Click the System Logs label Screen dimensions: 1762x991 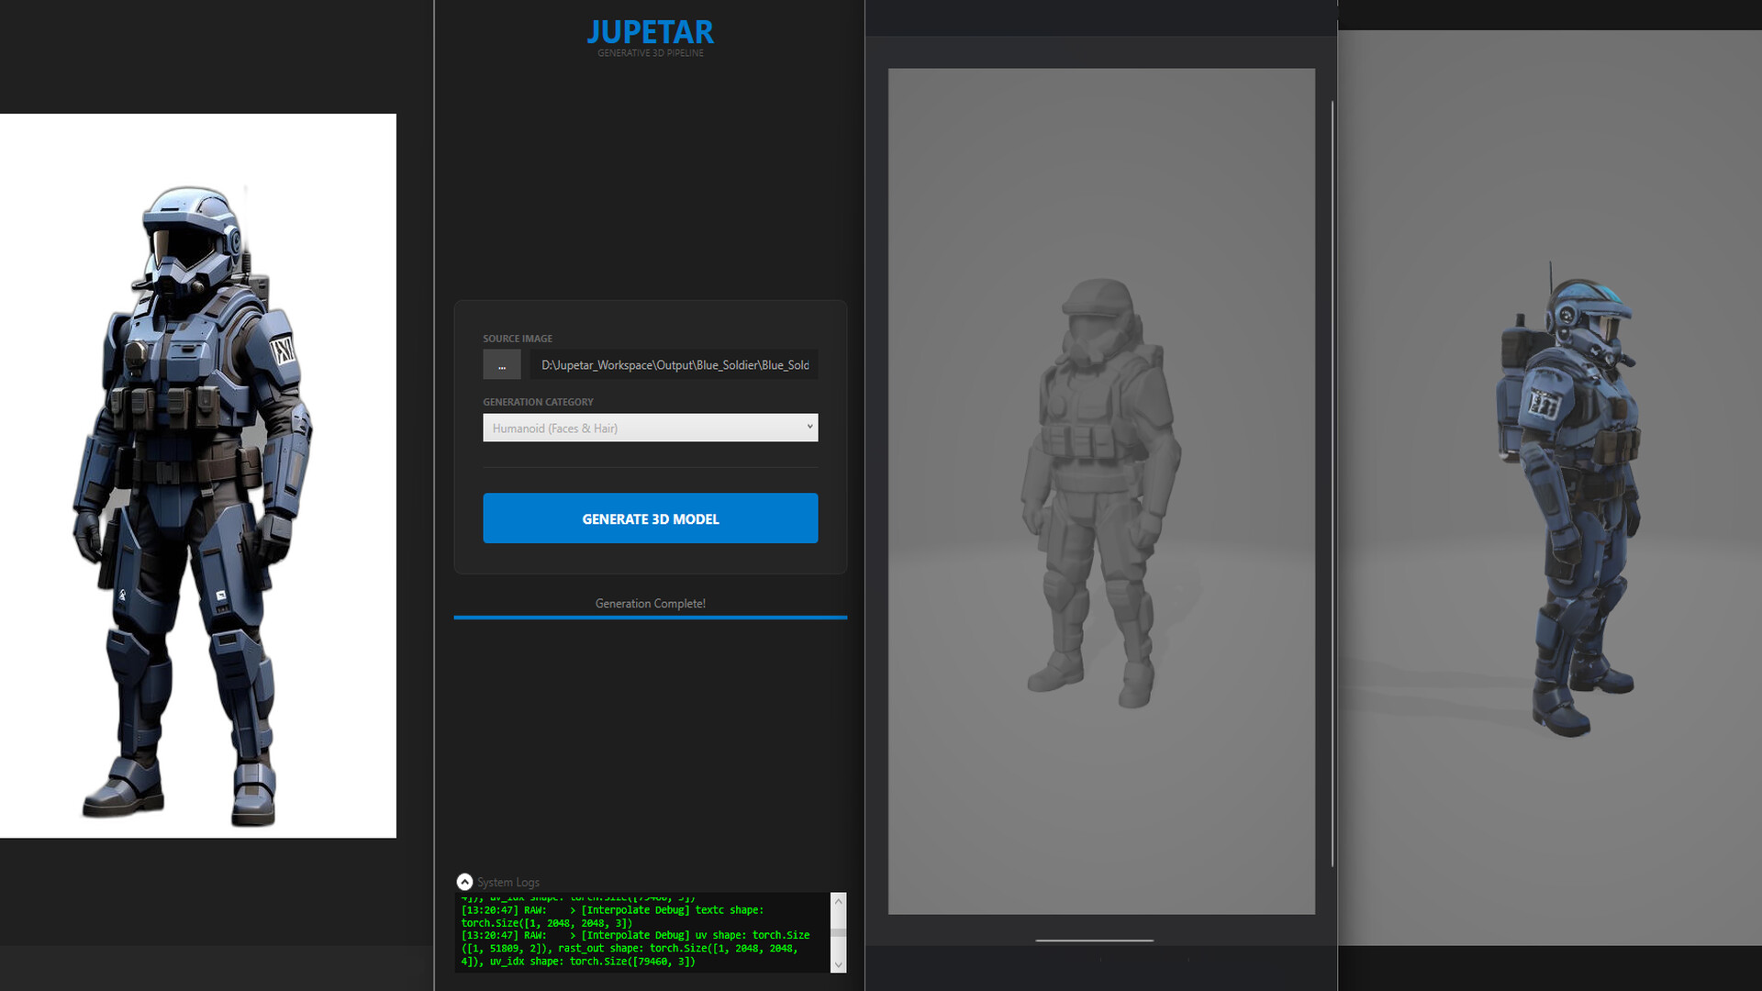point(507,882)
